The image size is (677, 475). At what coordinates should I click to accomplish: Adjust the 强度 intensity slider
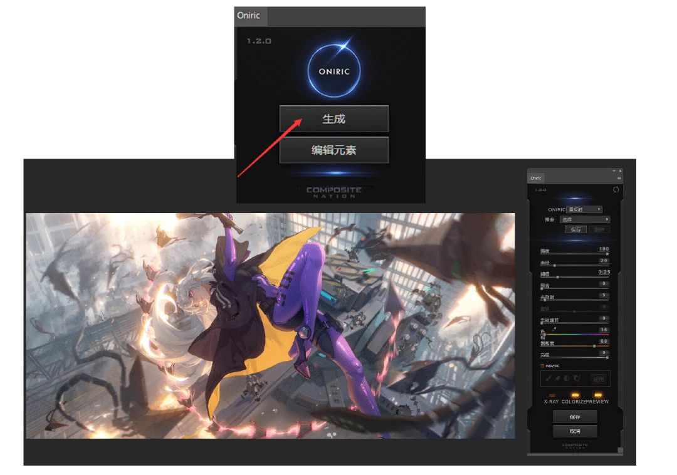click(574, 254)
